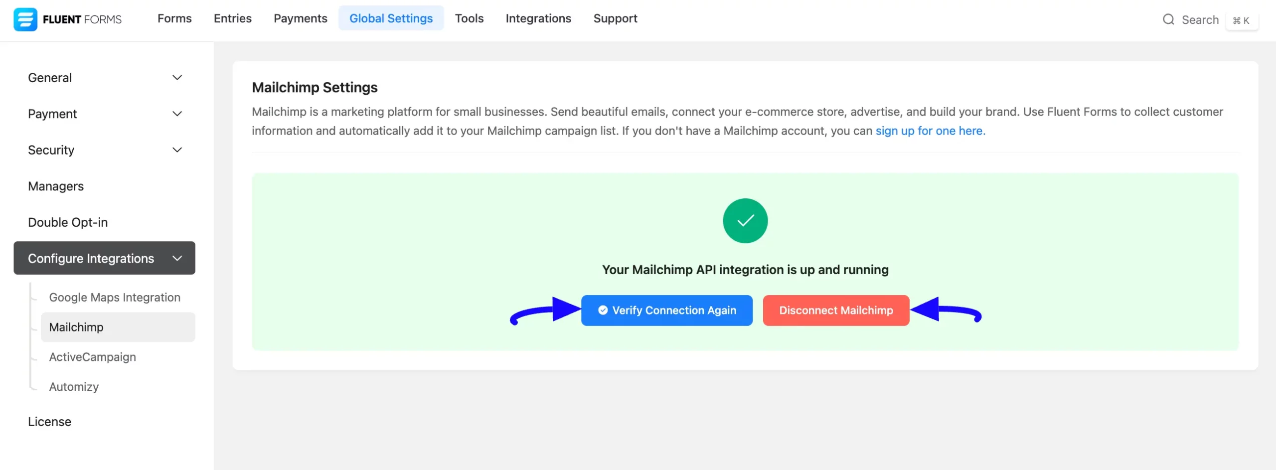The height and width of the screenshot is (470, 1276).
Task: Open the Support menu item
Action: (x=615, y=18)
